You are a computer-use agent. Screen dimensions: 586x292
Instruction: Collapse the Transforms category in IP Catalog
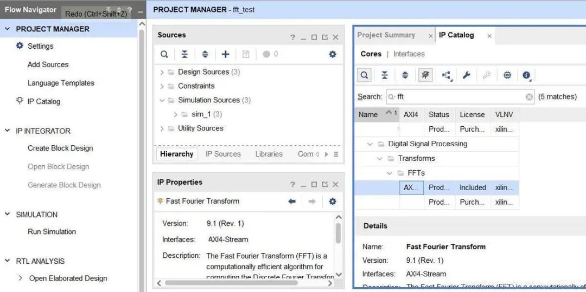coord(380,159)
